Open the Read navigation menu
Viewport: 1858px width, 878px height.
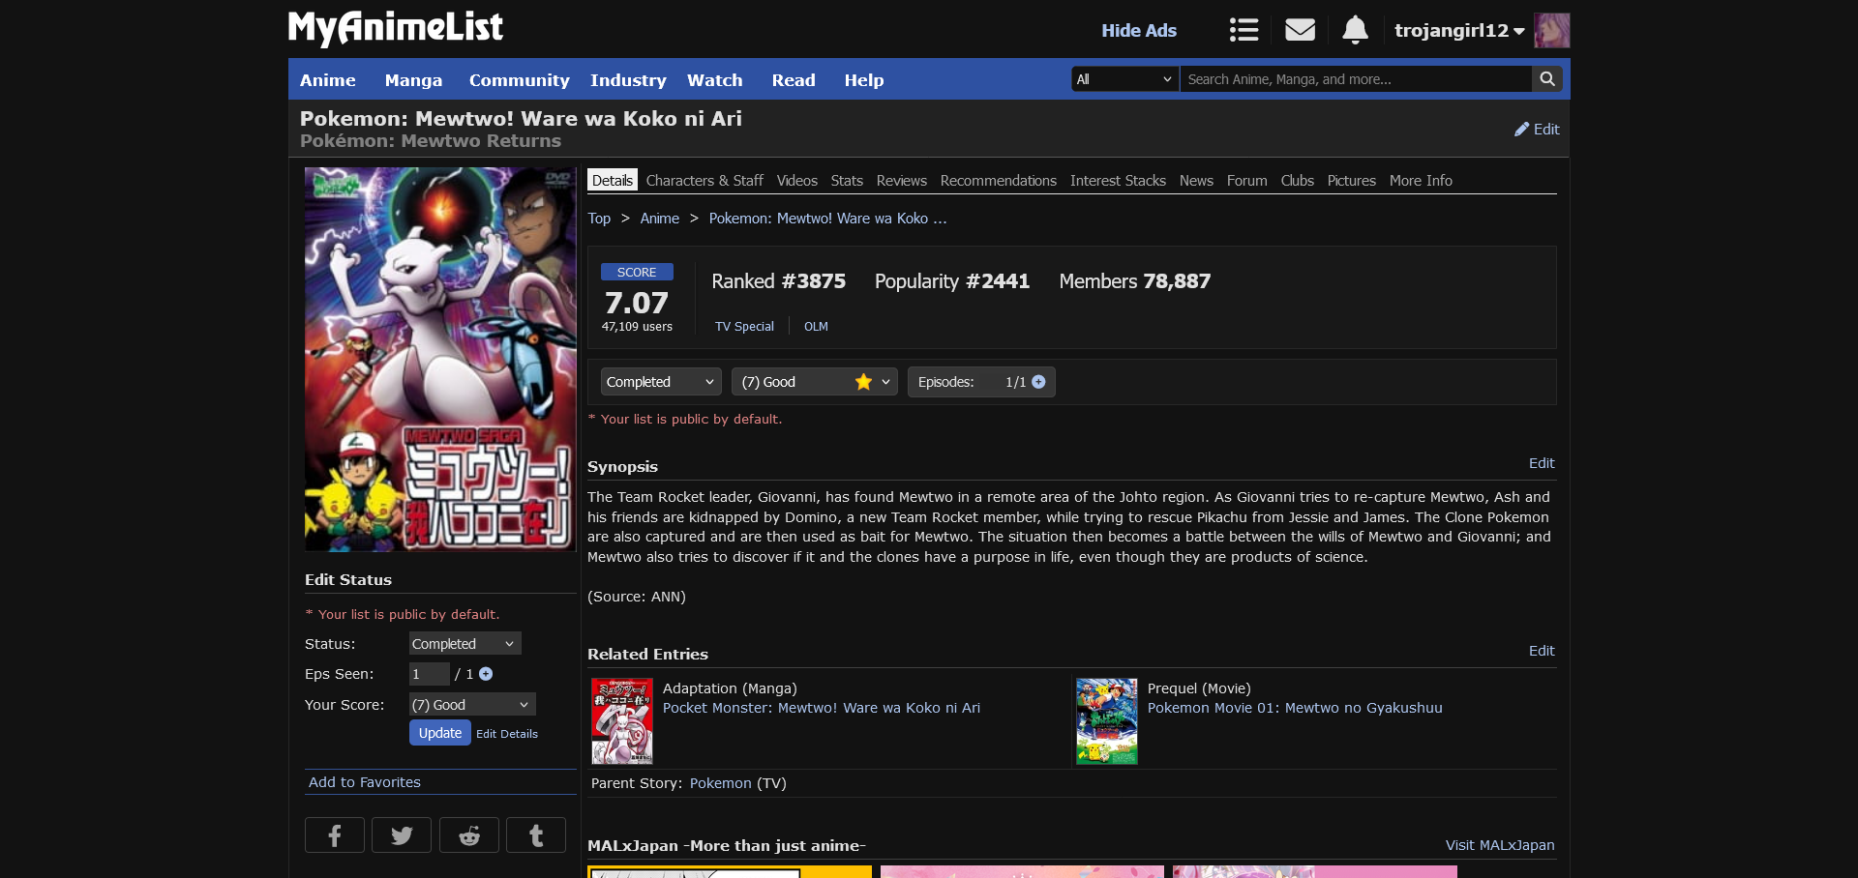(x=794, y=80)
